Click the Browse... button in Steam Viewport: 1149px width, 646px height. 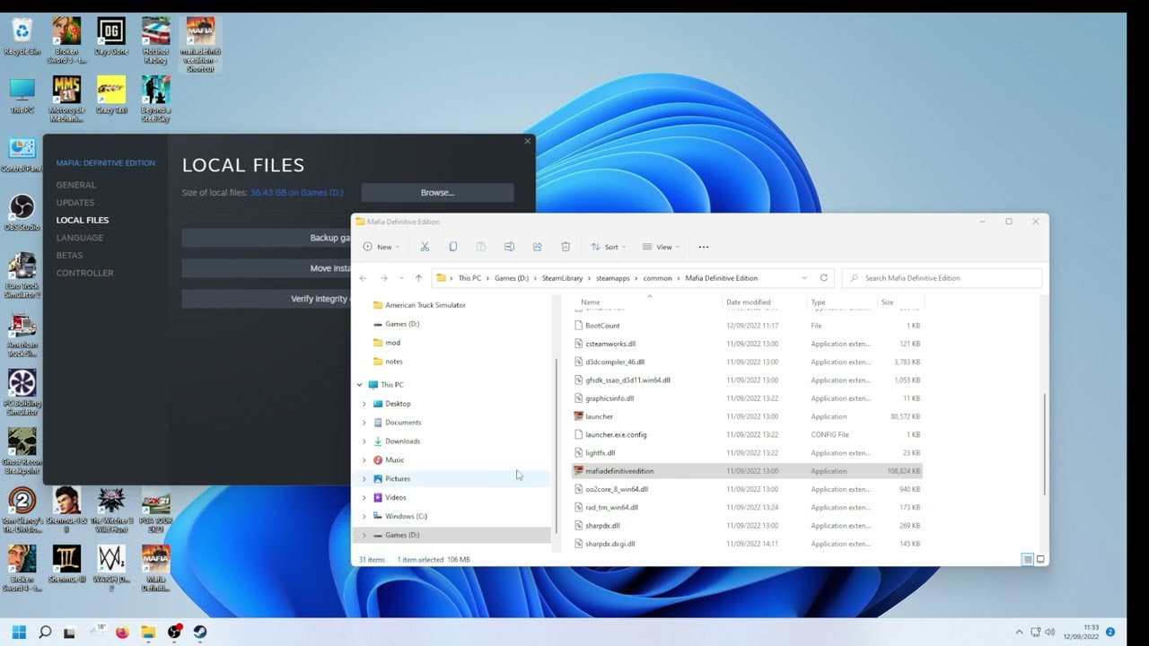[437, 193]
